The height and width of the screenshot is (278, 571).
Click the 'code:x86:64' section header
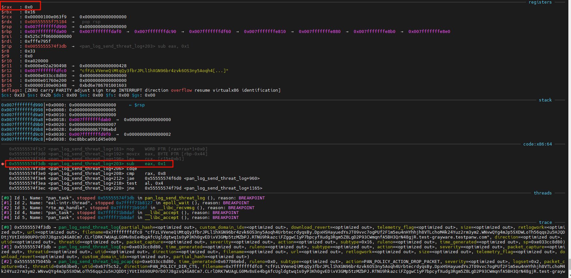pyautogui.click(x=537, y=144)
